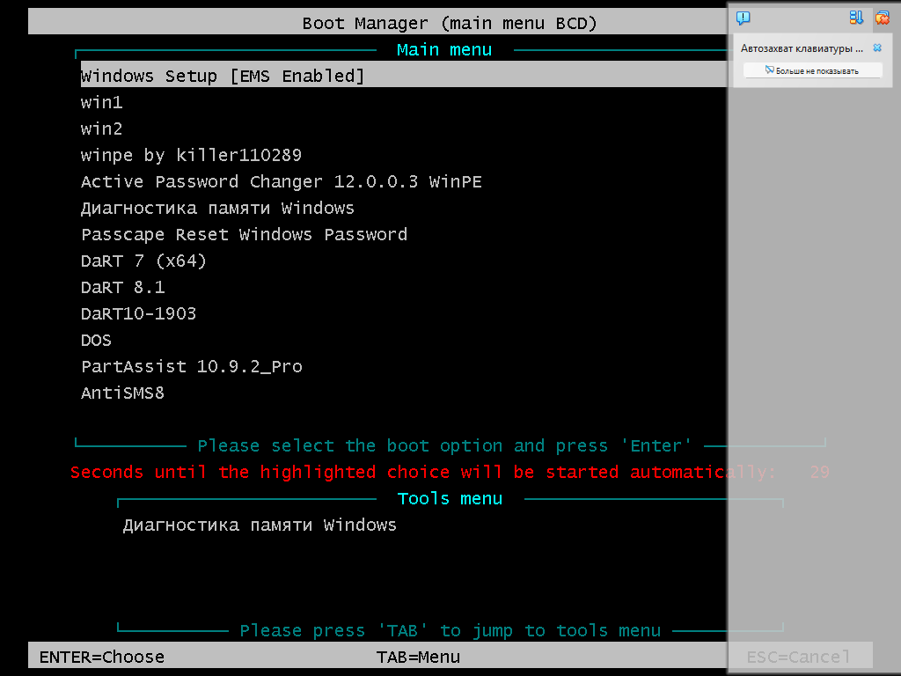Click the blue exclamation notification icon

[744, 18]
